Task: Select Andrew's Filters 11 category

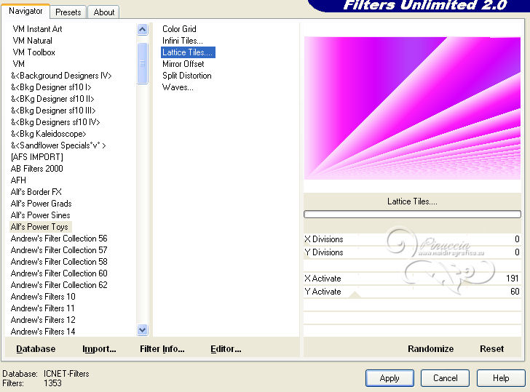Action: [42, 308]
